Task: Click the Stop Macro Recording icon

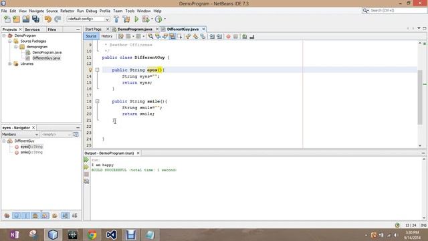Action: [235, 36]
